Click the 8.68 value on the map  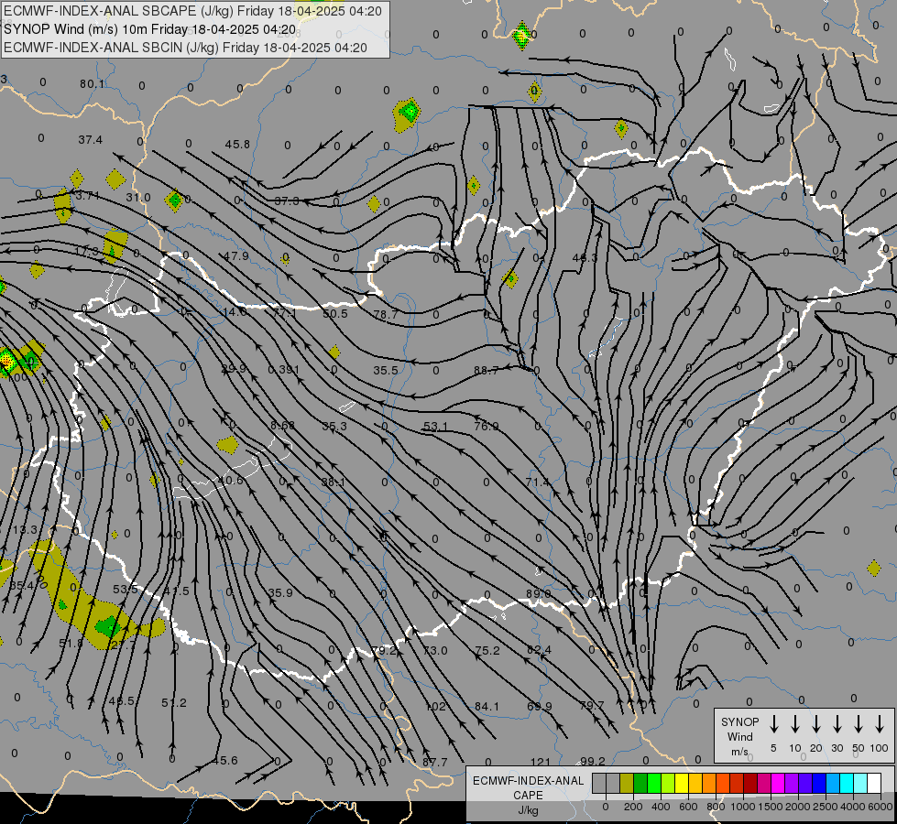click(x=282, y=426)
